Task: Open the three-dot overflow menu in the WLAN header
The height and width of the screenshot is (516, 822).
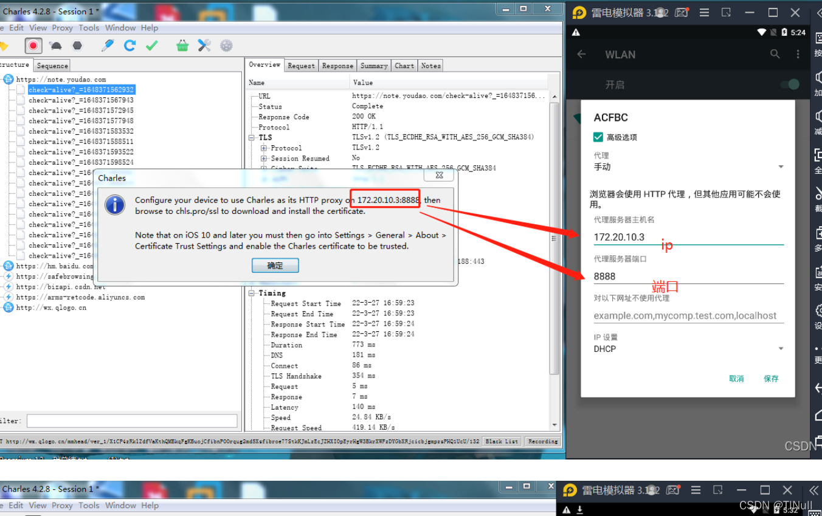Action: (798, 54)
